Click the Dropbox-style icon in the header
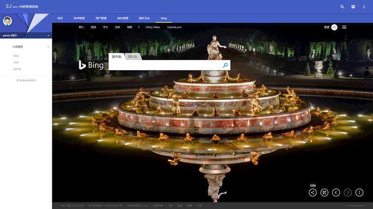Viewport: 373px width, 209px height. point(353,7)
